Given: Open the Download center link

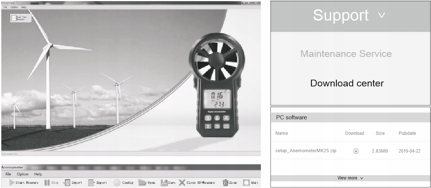Looking at the screenshot, I should point(347,83).
